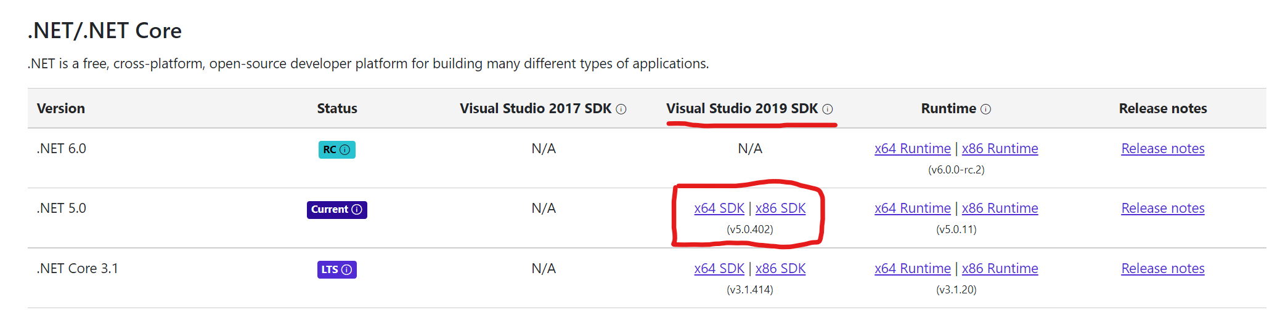Click the (v6.0.0-rc.2) runtime version text

[x=956, y=170]
